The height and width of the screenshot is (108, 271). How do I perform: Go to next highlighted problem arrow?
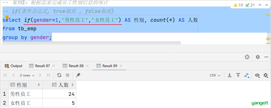[x=266, y=5]
